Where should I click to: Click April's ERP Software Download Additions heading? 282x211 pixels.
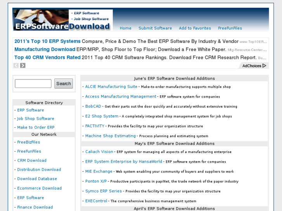[x=174, y=209]
